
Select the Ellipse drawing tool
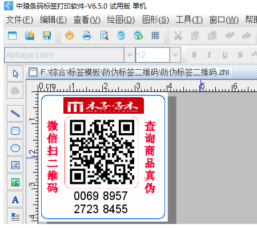coord(15,148)
